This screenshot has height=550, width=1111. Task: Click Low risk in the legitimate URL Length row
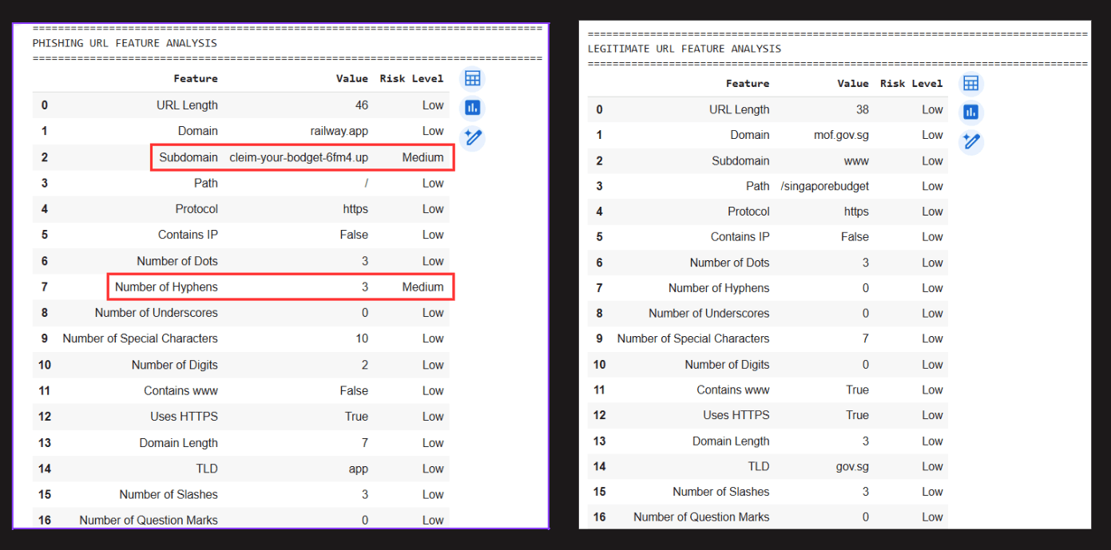[932, 109]
